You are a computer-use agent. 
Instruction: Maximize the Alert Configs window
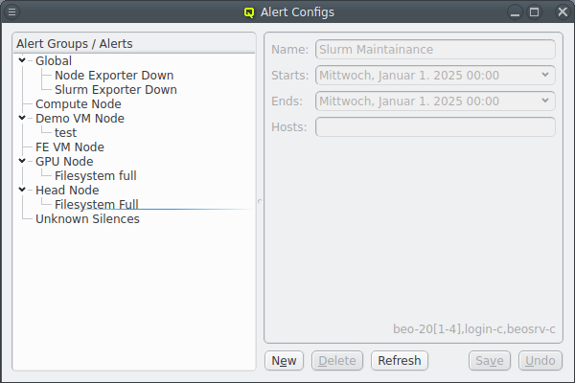[x=535, y=12]
